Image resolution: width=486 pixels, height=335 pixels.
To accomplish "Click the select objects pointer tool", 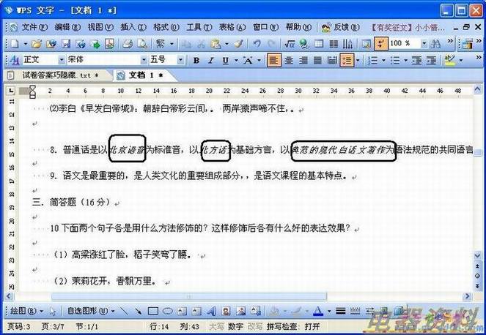I will coord(52,311).
